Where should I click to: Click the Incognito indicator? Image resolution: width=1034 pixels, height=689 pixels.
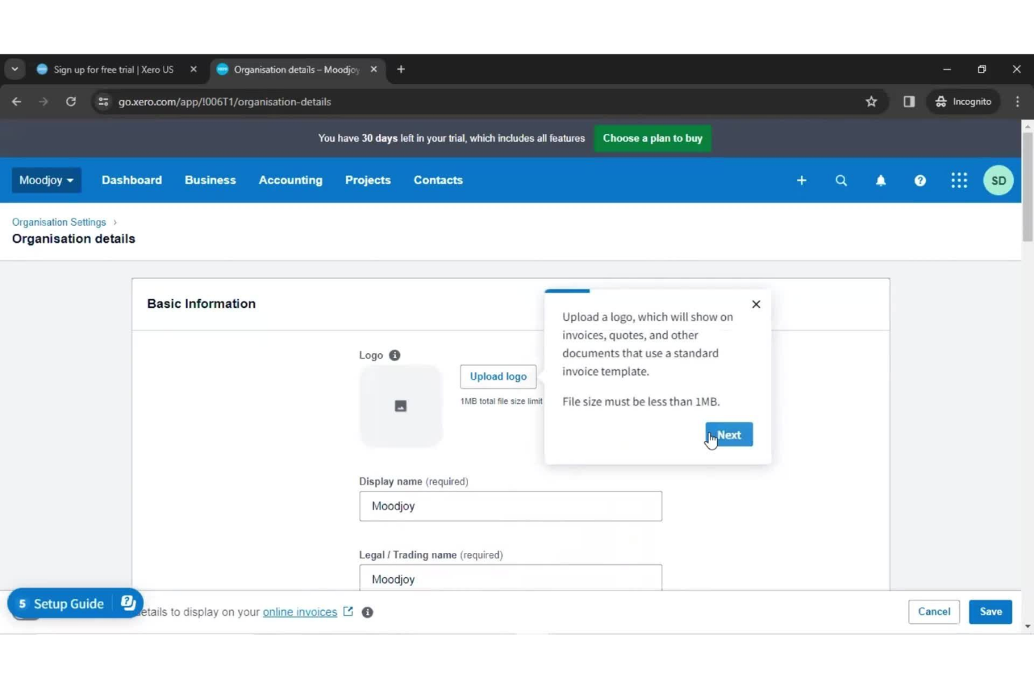(x=963, y=102)
